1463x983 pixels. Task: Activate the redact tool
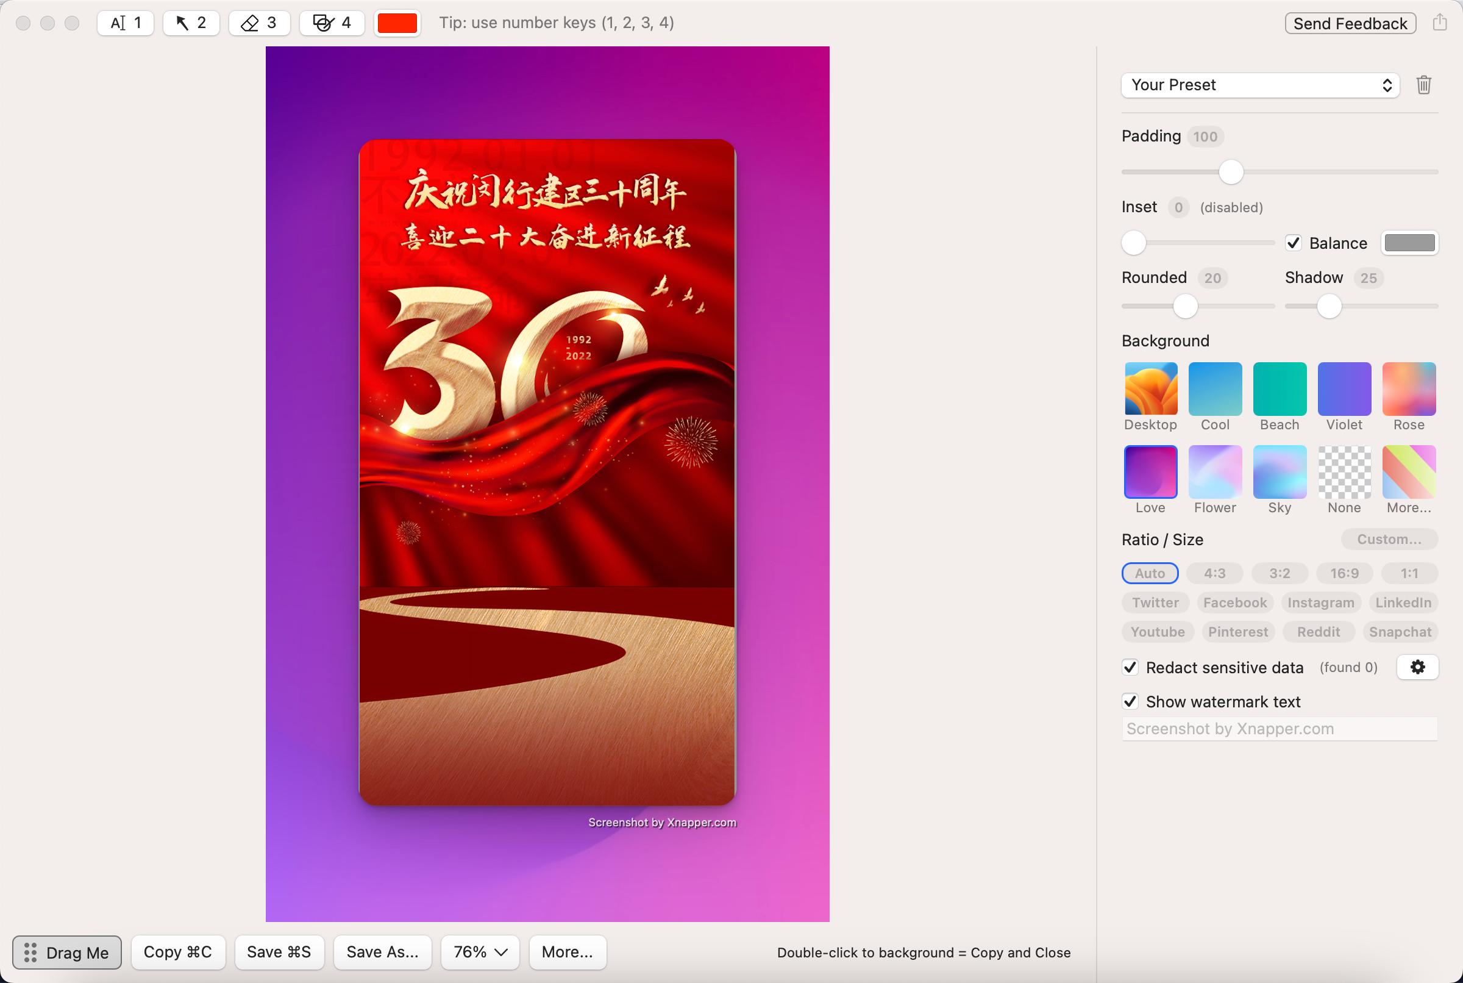coord(332,23)
